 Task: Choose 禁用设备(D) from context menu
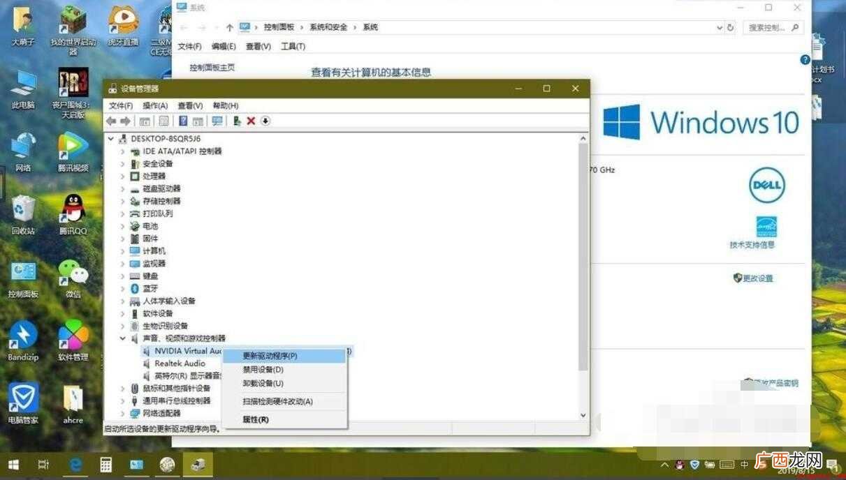pos(284,370)
